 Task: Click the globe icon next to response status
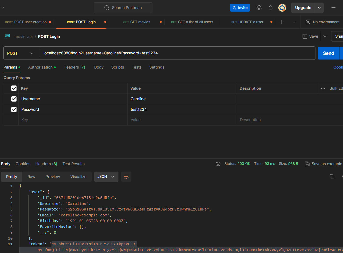coord(218,164)
